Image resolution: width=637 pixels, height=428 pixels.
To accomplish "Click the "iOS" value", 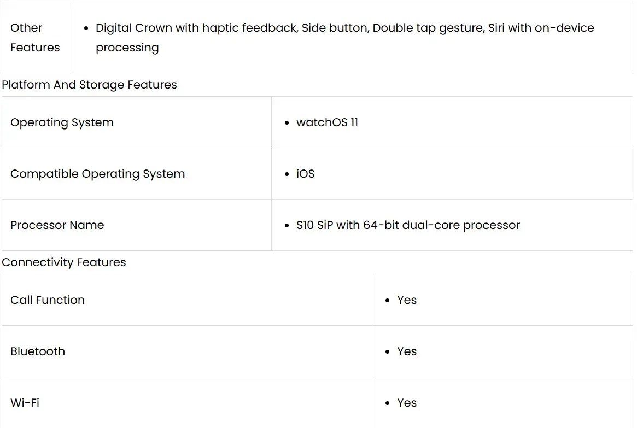I will coord(305,174).
